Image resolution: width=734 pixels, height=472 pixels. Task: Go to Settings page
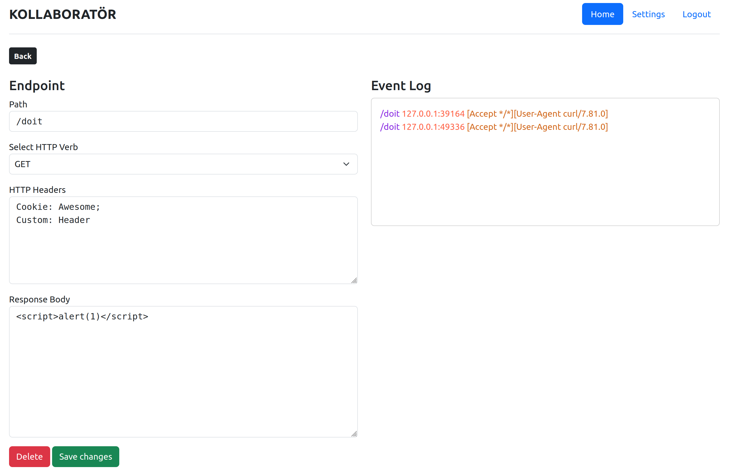[648, 14]
